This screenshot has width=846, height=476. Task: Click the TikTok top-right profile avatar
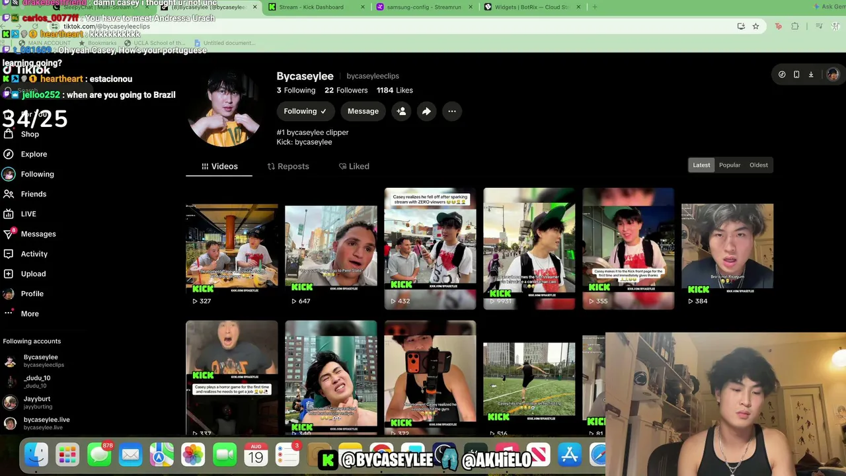[832, 74]
